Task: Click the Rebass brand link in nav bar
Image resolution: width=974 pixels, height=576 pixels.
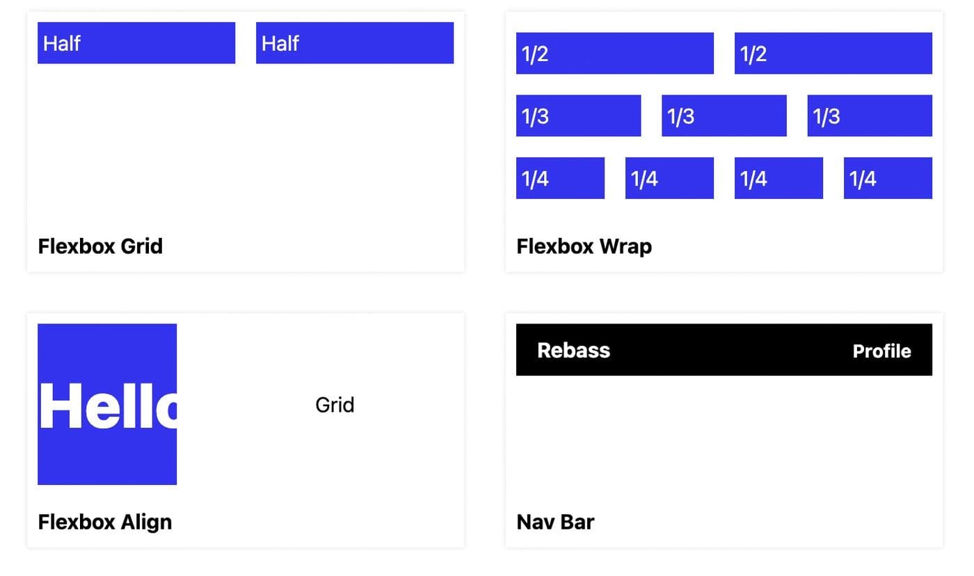Action: (573, 350)
